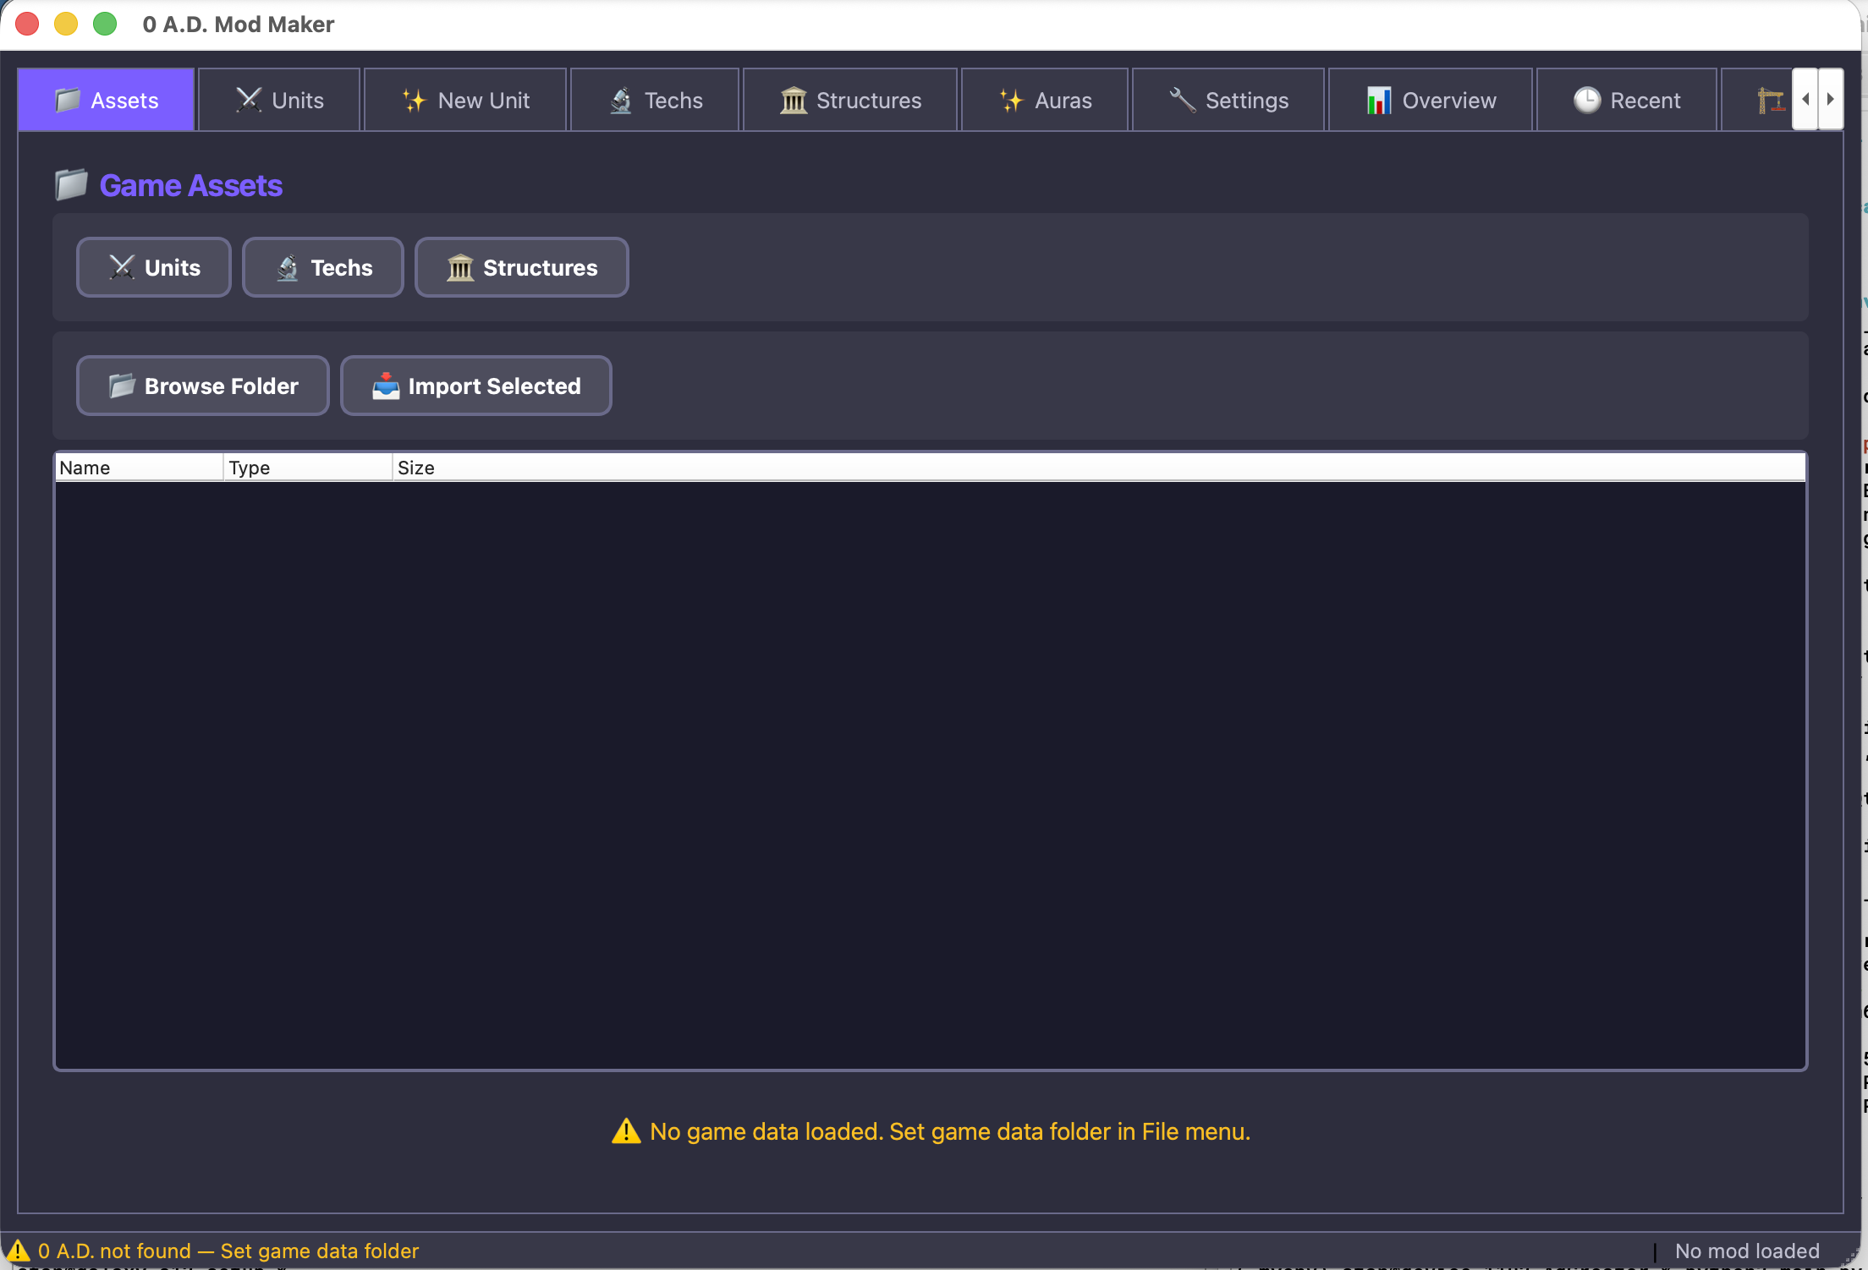The width and height of the screenshot is (1868, 1270).
Task: Click the 'No mod loaded' status text
Action: [1747, 1251]
